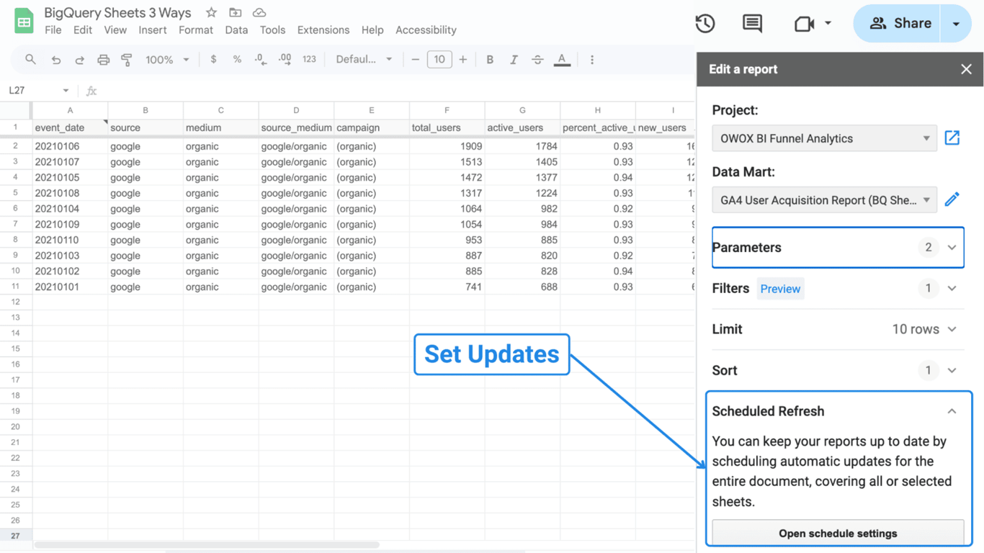Select cell containing 20210106
The height and width of the screenshot is (553, 984).
pyautogui.click(x=70, y=146)
